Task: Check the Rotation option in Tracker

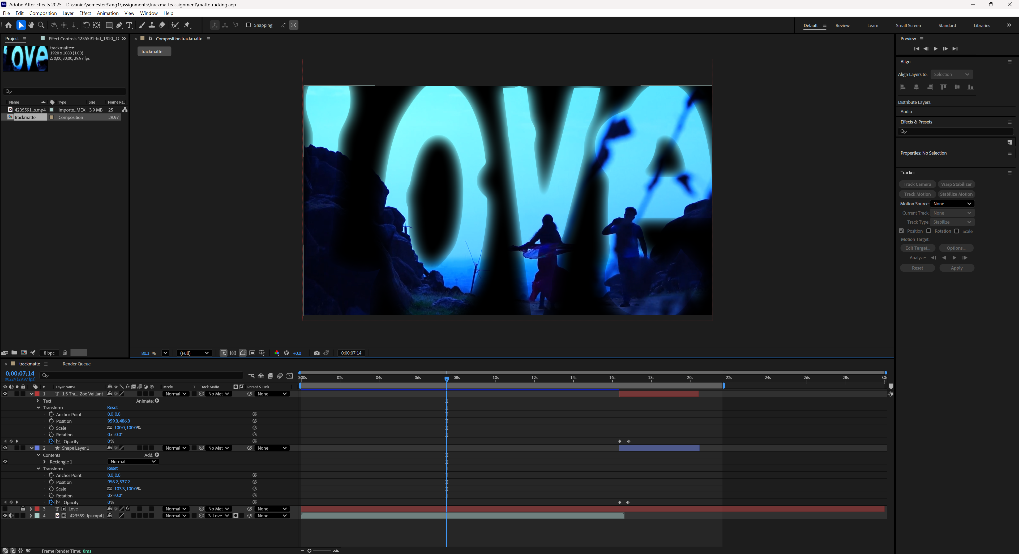Action: pos(929,231)
